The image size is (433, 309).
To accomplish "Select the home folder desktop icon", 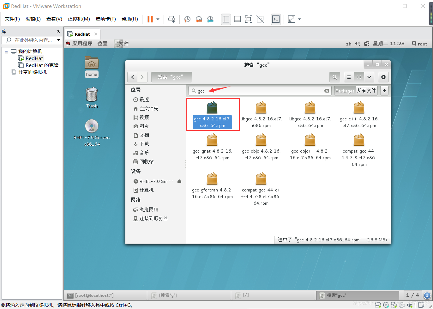I will [x=92, y=67].
